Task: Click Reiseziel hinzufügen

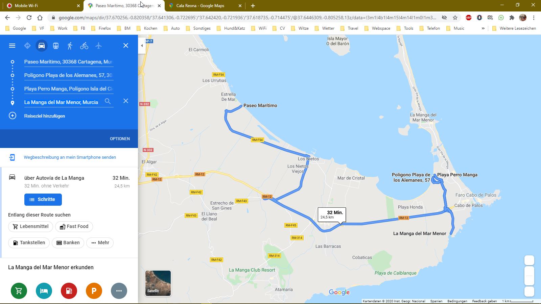Action: 45,116
